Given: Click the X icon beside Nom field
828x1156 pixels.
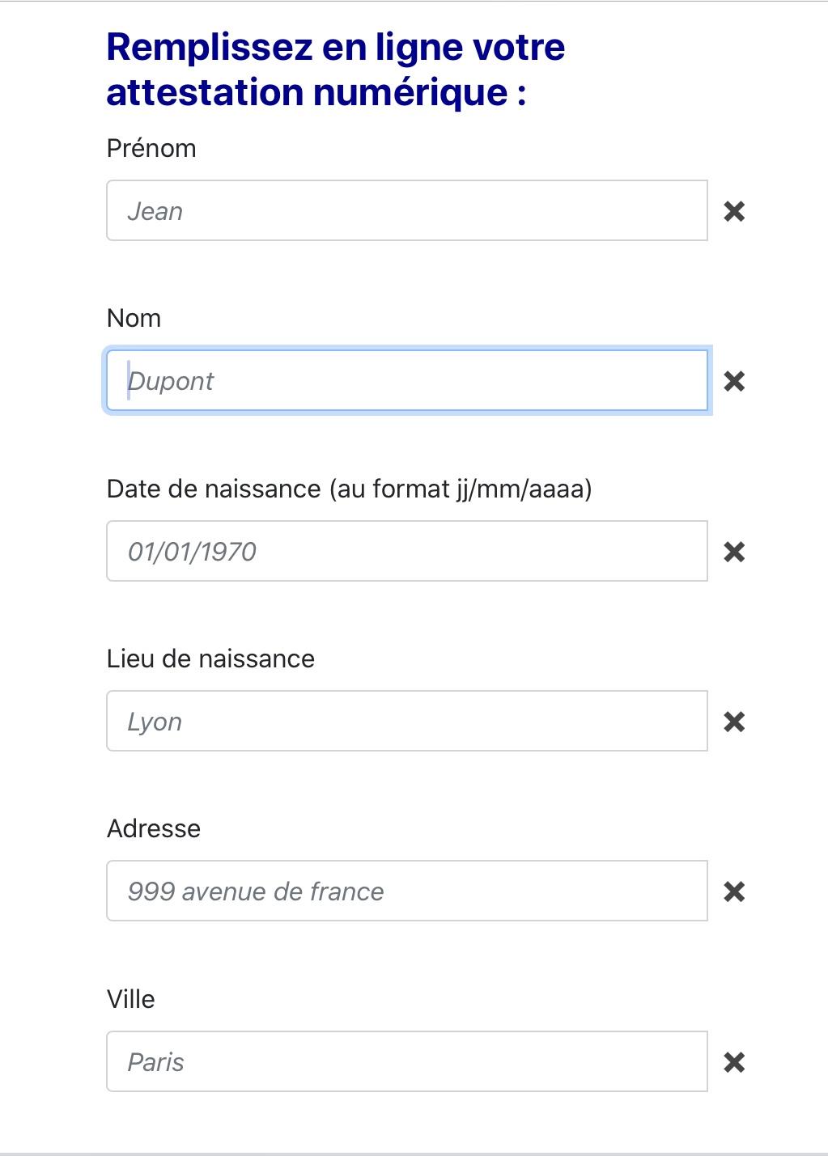Looking at the screenshot, I should [x=733, y=381].
